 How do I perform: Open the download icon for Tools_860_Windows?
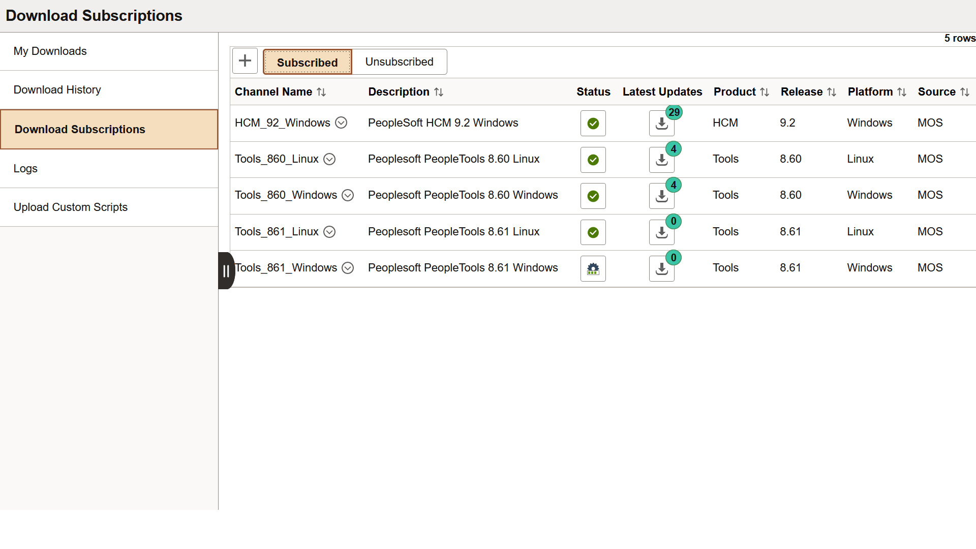pos(661,196)
